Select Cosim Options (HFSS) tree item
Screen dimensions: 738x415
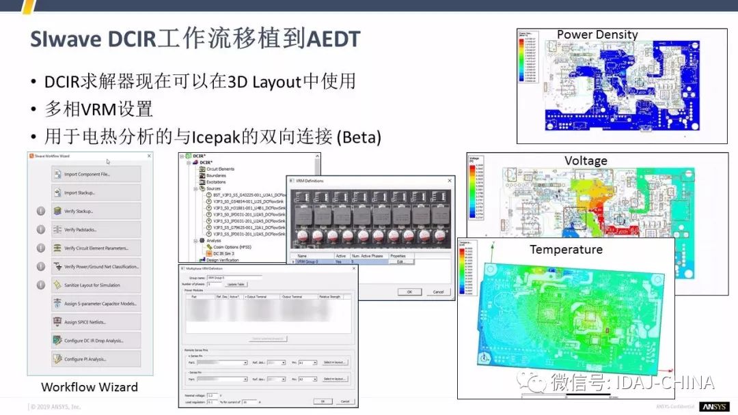(232, 247)
